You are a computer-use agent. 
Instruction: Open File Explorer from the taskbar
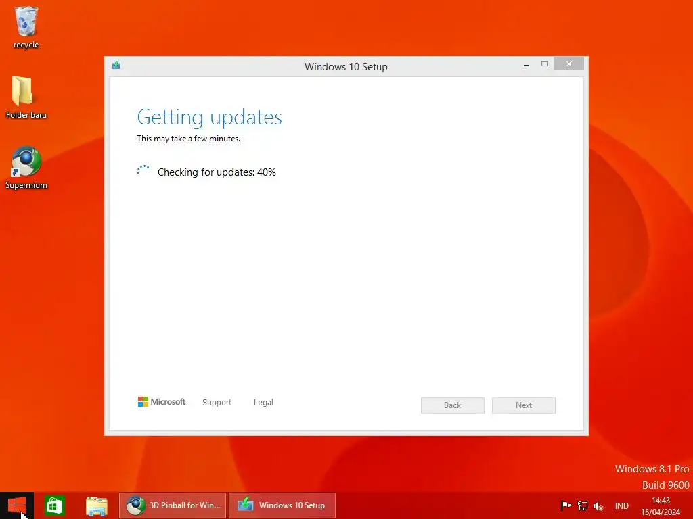[96, 505]
